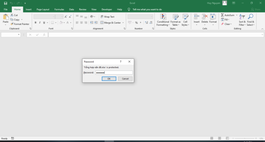
Task: Open help for the Password dialog
Action: (x=121, y=62)
